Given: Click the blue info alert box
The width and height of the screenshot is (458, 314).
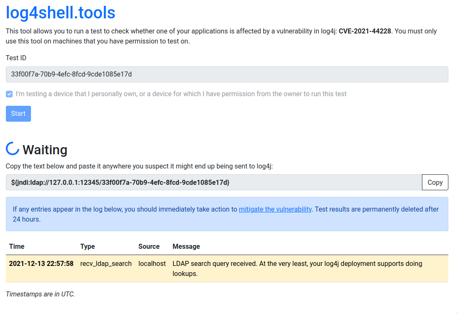Looking at the screenshot, I should (x=227, y=224).
